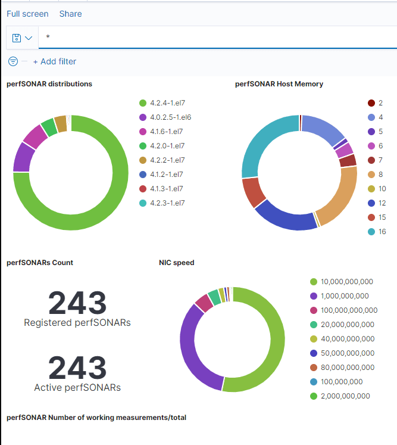Screen dimensions: 397x445
Task: Select the 4.1.3-1.el7 legend entry
Action: (161, 189)
